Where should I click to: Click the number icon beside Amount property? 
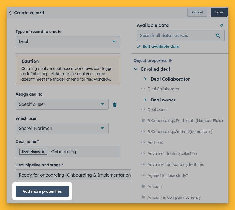tap(143, 186)
